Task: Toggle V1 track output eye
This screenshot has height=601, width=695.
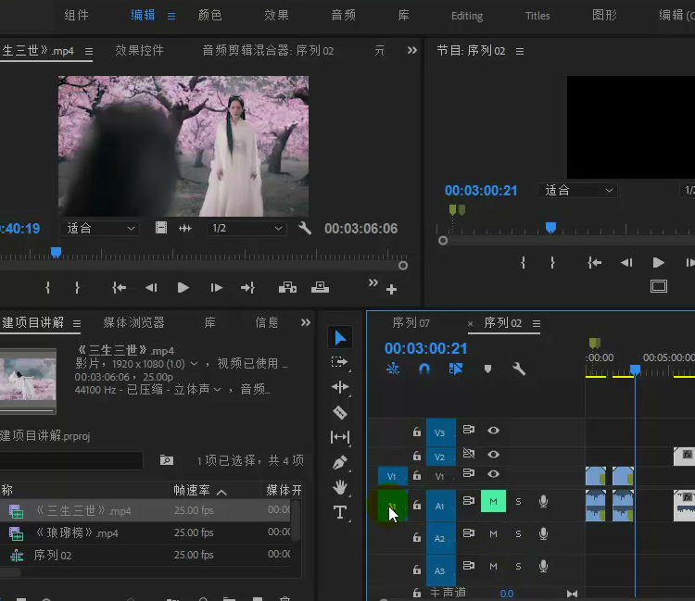Action: tap(493, 474)
